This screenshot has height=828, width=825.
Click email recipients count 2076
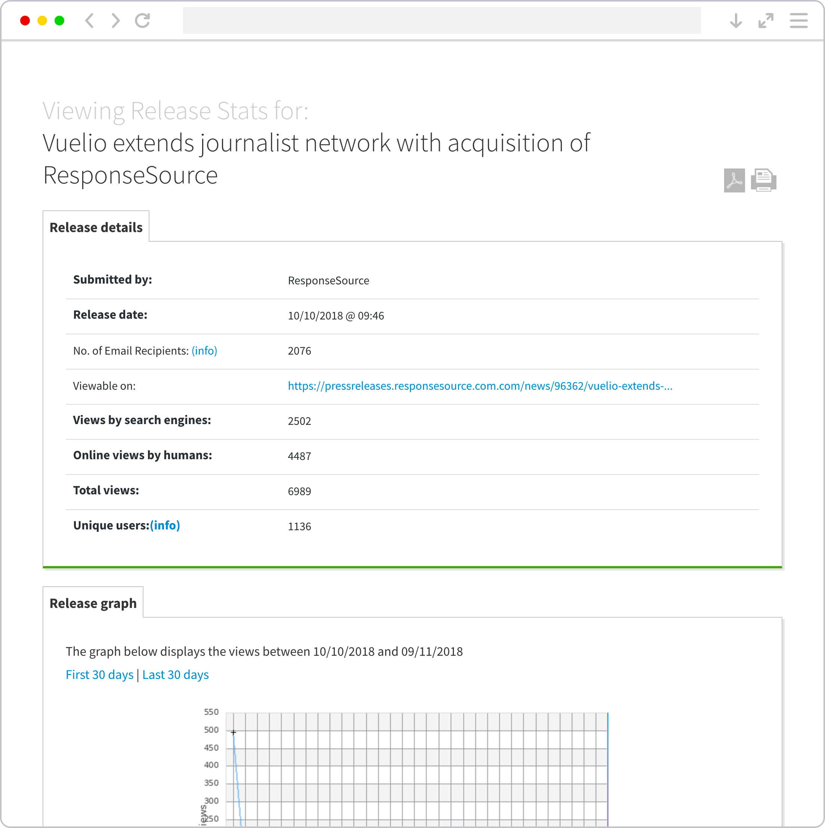300,350
